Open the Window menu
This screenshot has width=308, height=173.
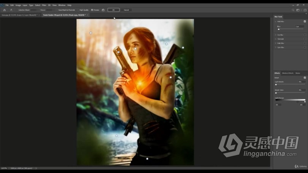(62, 5)
